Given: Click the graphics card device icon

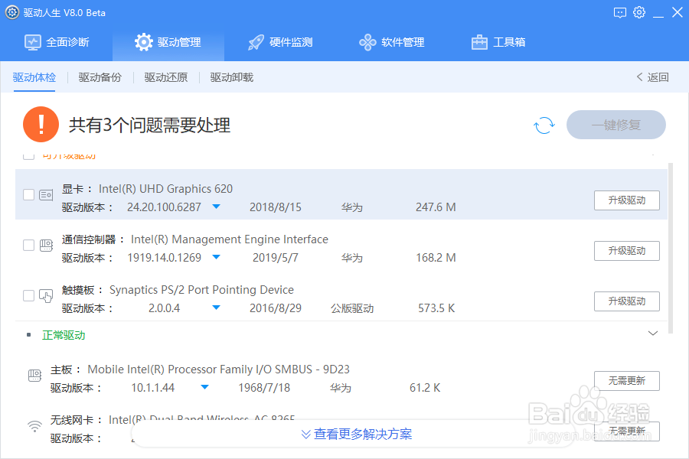Looking at the screenshot, I should [x=46, y=194].
